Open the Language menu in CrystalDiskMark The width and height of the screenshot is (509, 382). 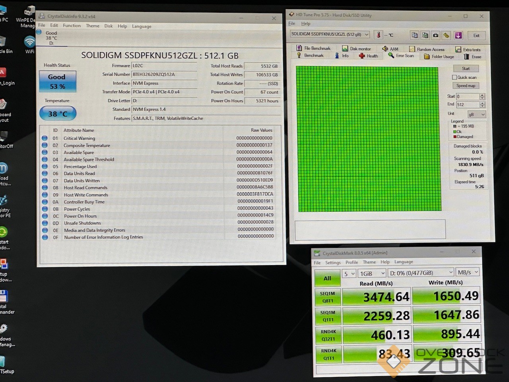pyautogui.click(x=404, y=262)
